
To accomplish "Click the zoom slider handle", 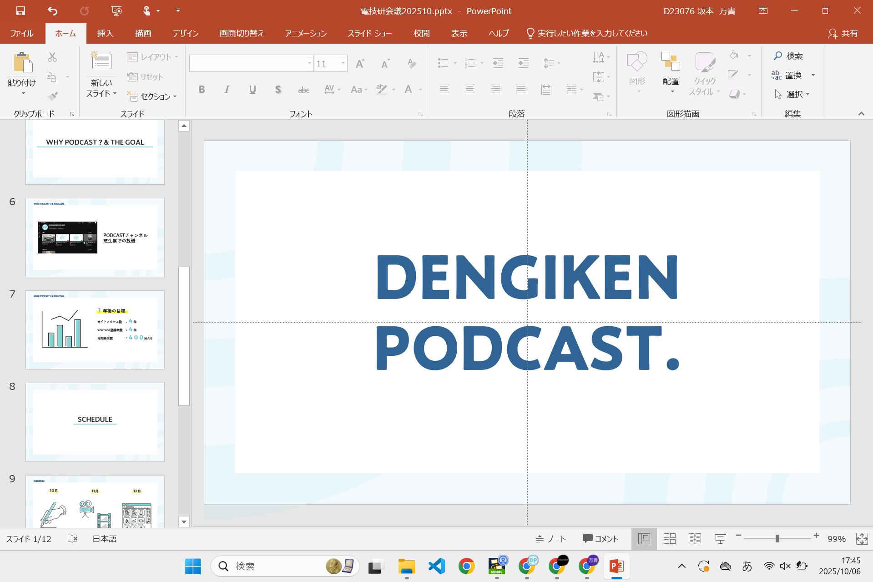I will [777, 539].
